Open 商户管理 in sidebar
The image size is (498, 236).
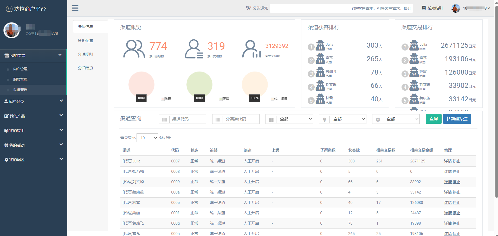[x=20, y=69]
